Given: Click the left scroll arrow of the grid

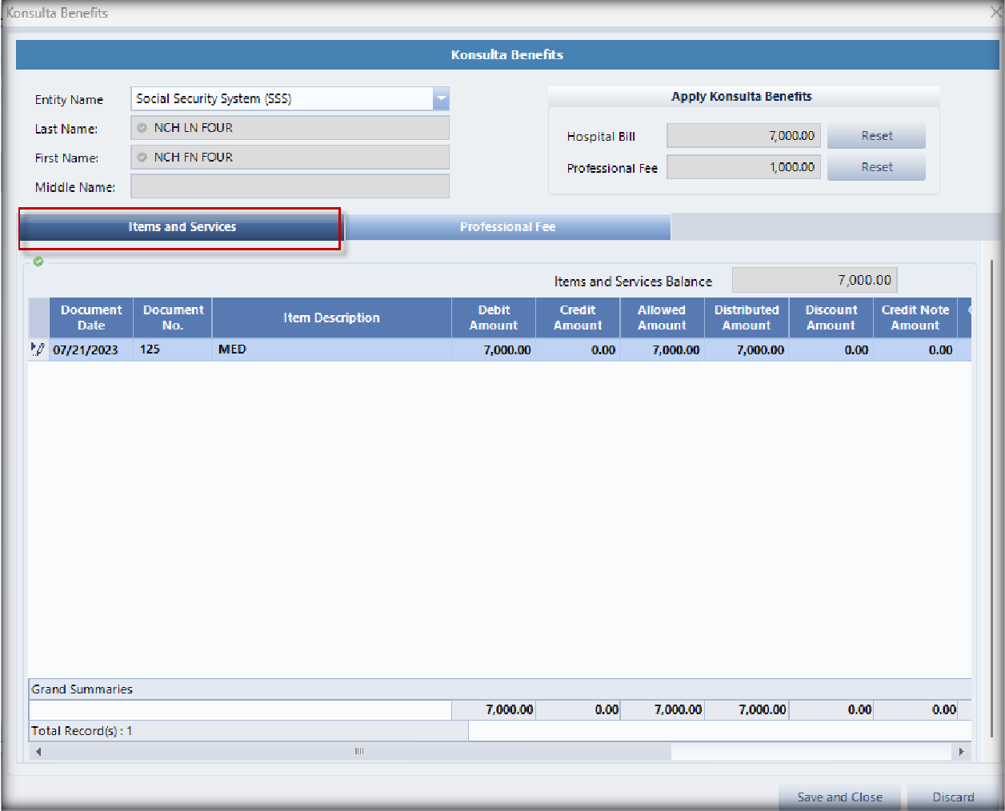Looking at the screenshot, I should coord(38,752).
